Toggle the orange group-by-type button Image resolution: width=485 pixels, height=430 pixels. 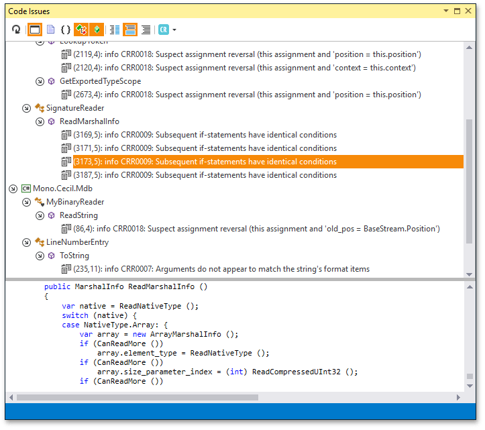[81, 30]
